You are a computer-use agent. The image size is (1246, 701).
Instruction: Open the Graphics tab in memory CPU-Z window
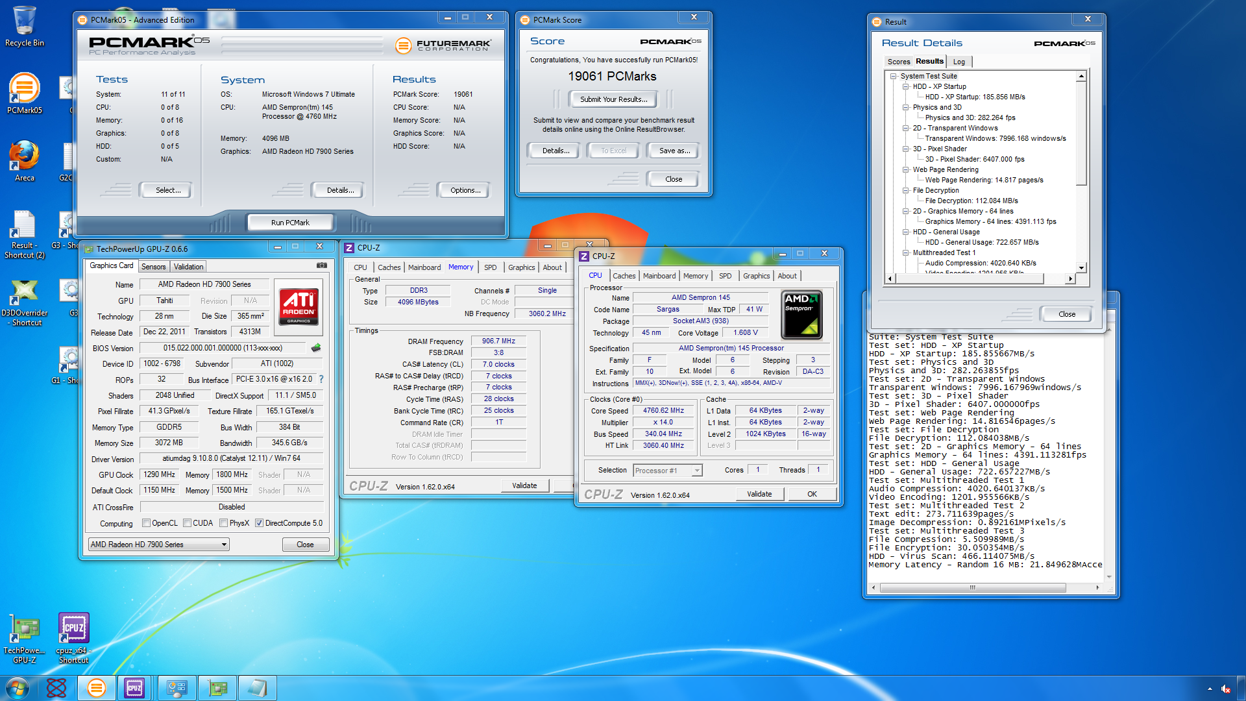(522, 267)
